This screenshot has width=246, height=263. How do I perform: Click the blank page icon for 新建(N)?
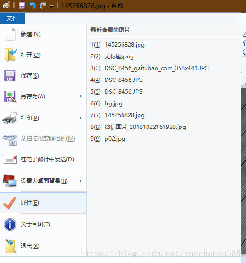10,34
